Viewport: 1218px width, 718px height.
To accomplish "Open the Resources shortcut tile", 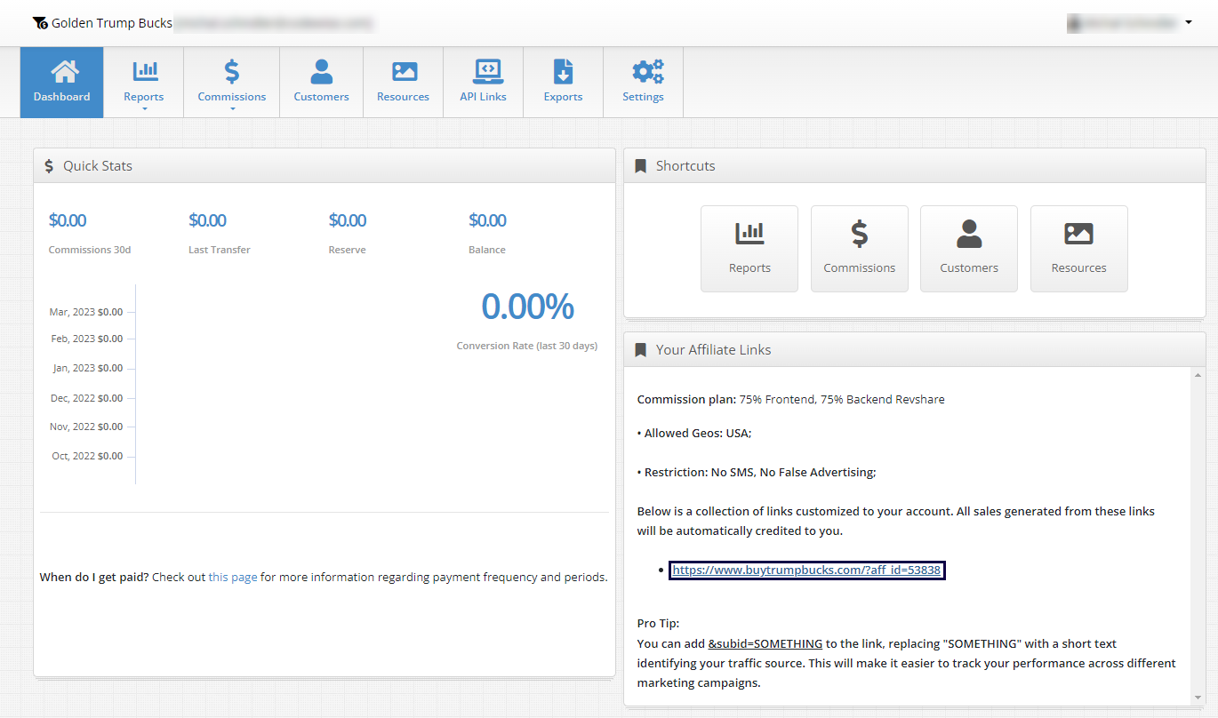I will pyautogui.click(x=1078, y=249).
